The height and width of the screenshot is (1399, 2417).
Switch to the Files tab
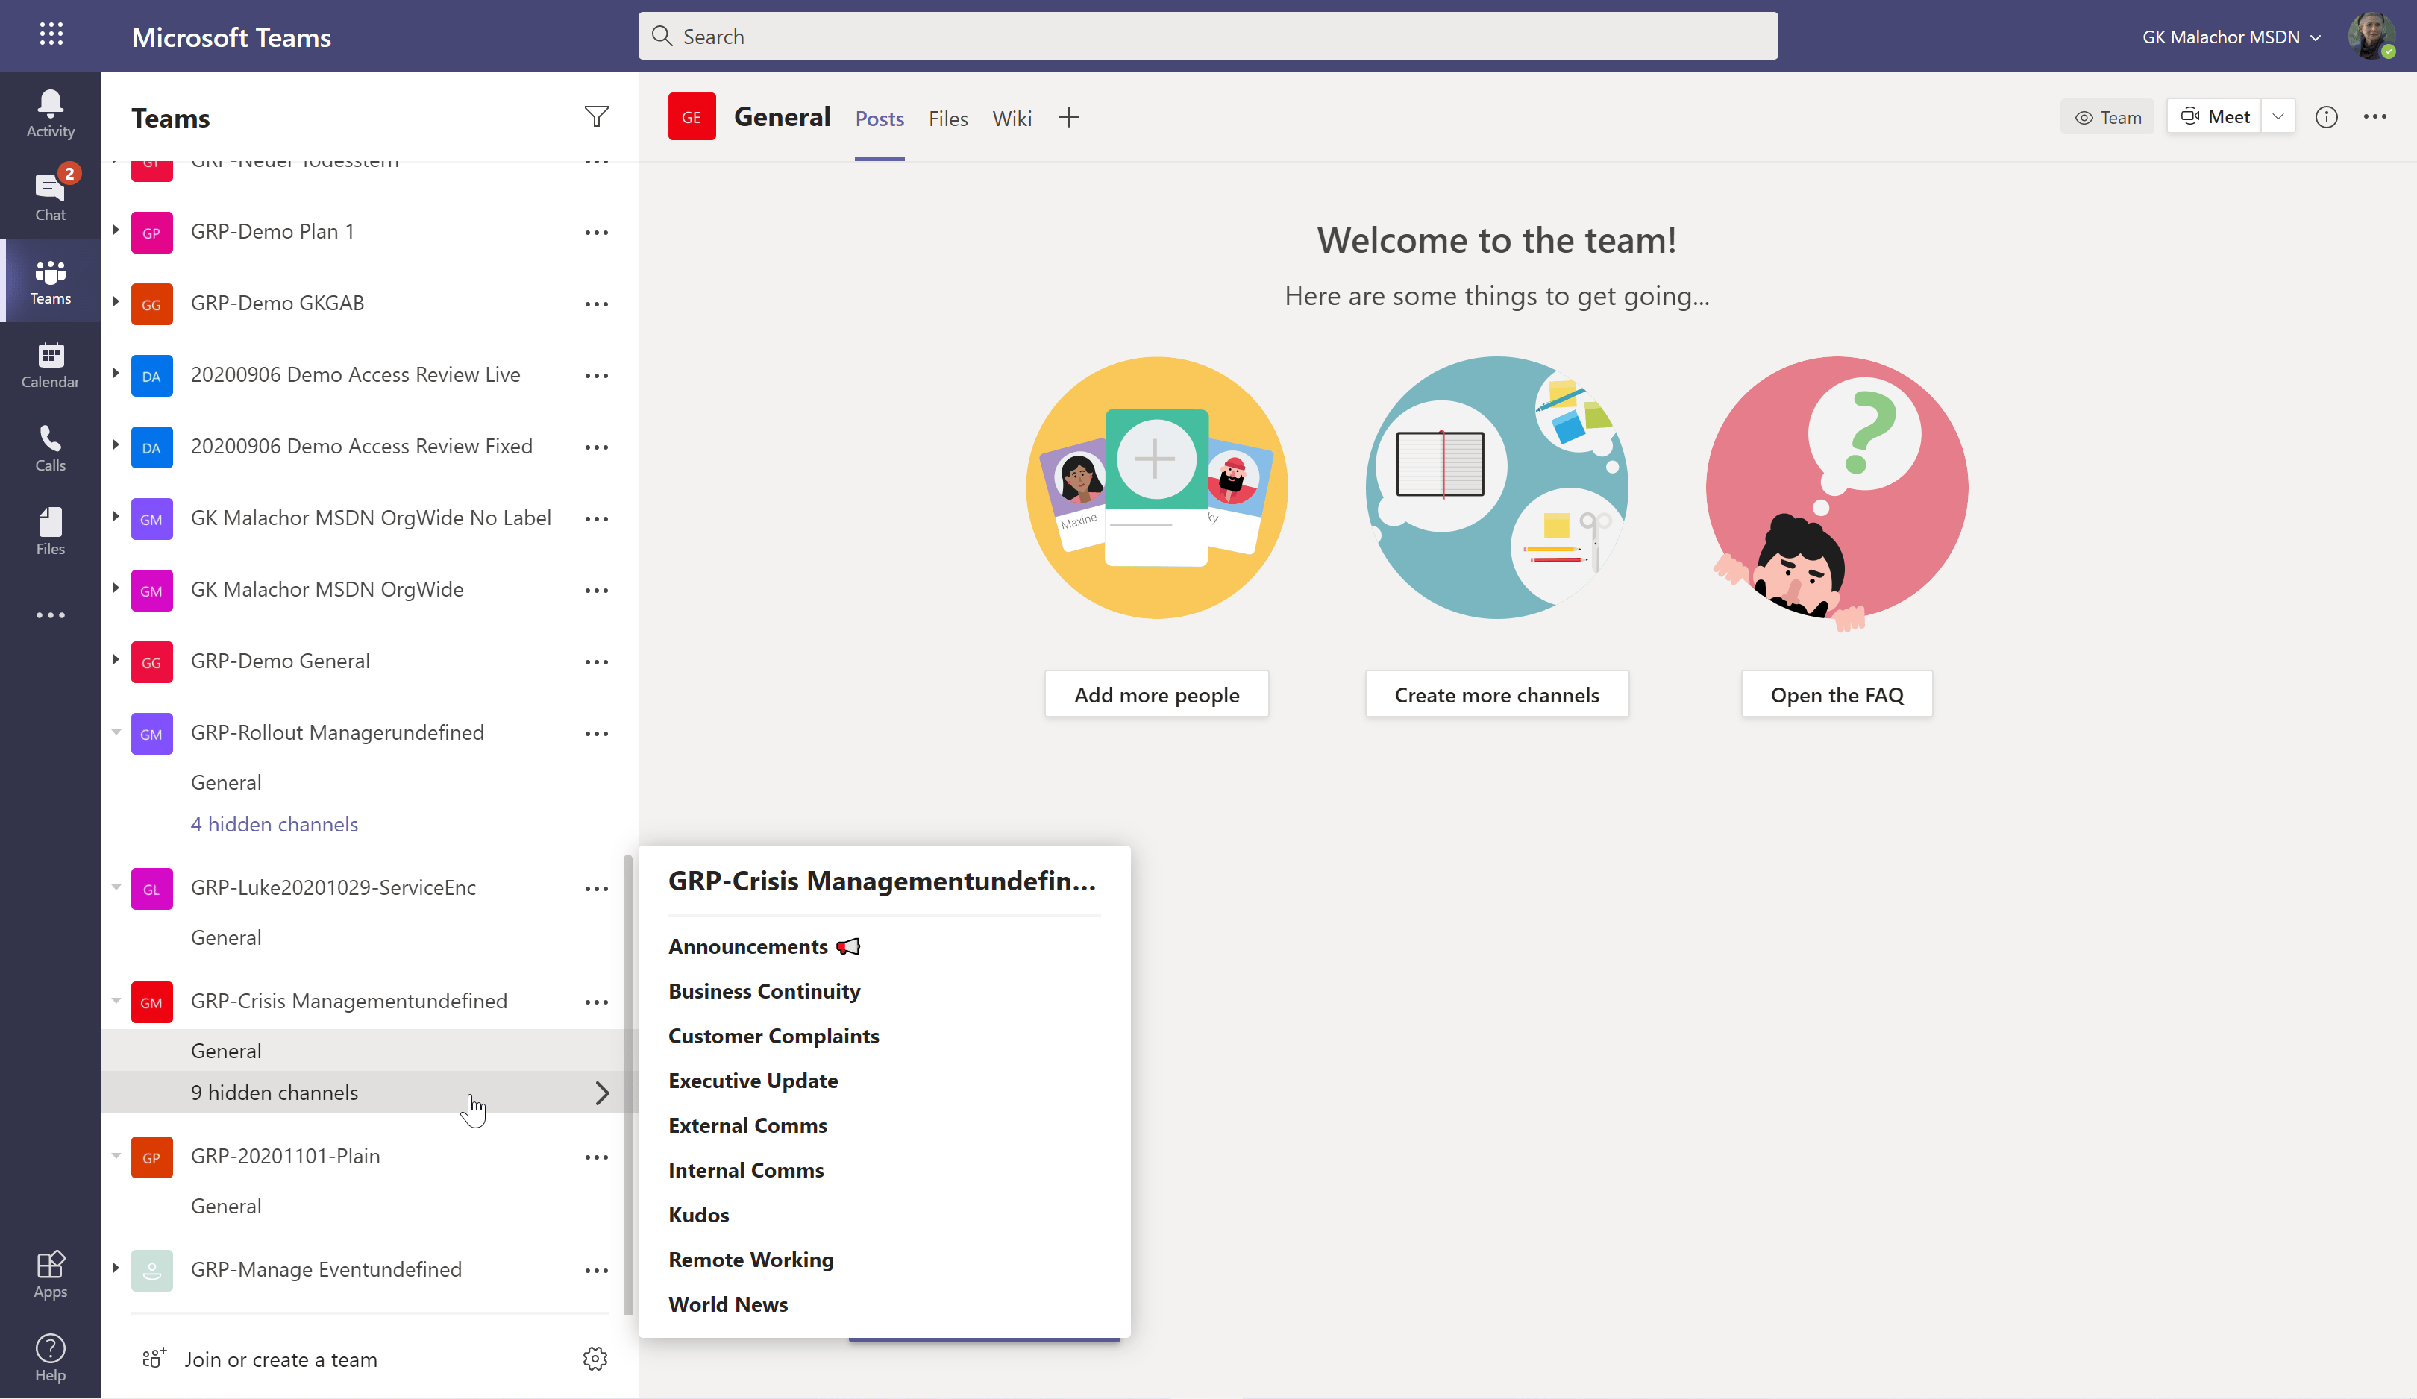[947, 118]
